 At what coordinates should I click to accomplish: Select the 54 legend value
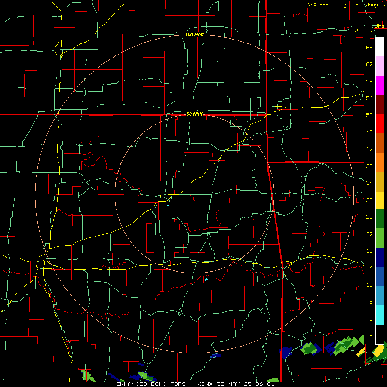(369, 98)
